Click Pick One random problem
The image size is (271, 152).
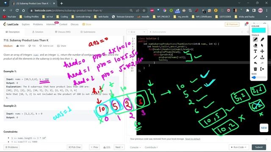[x=75, y=147]
